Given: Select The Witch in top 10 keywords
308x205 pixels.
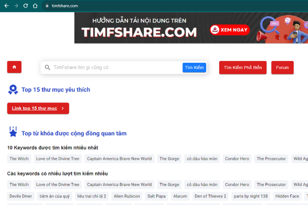Looking at the screenshot, I should point(19,159).
